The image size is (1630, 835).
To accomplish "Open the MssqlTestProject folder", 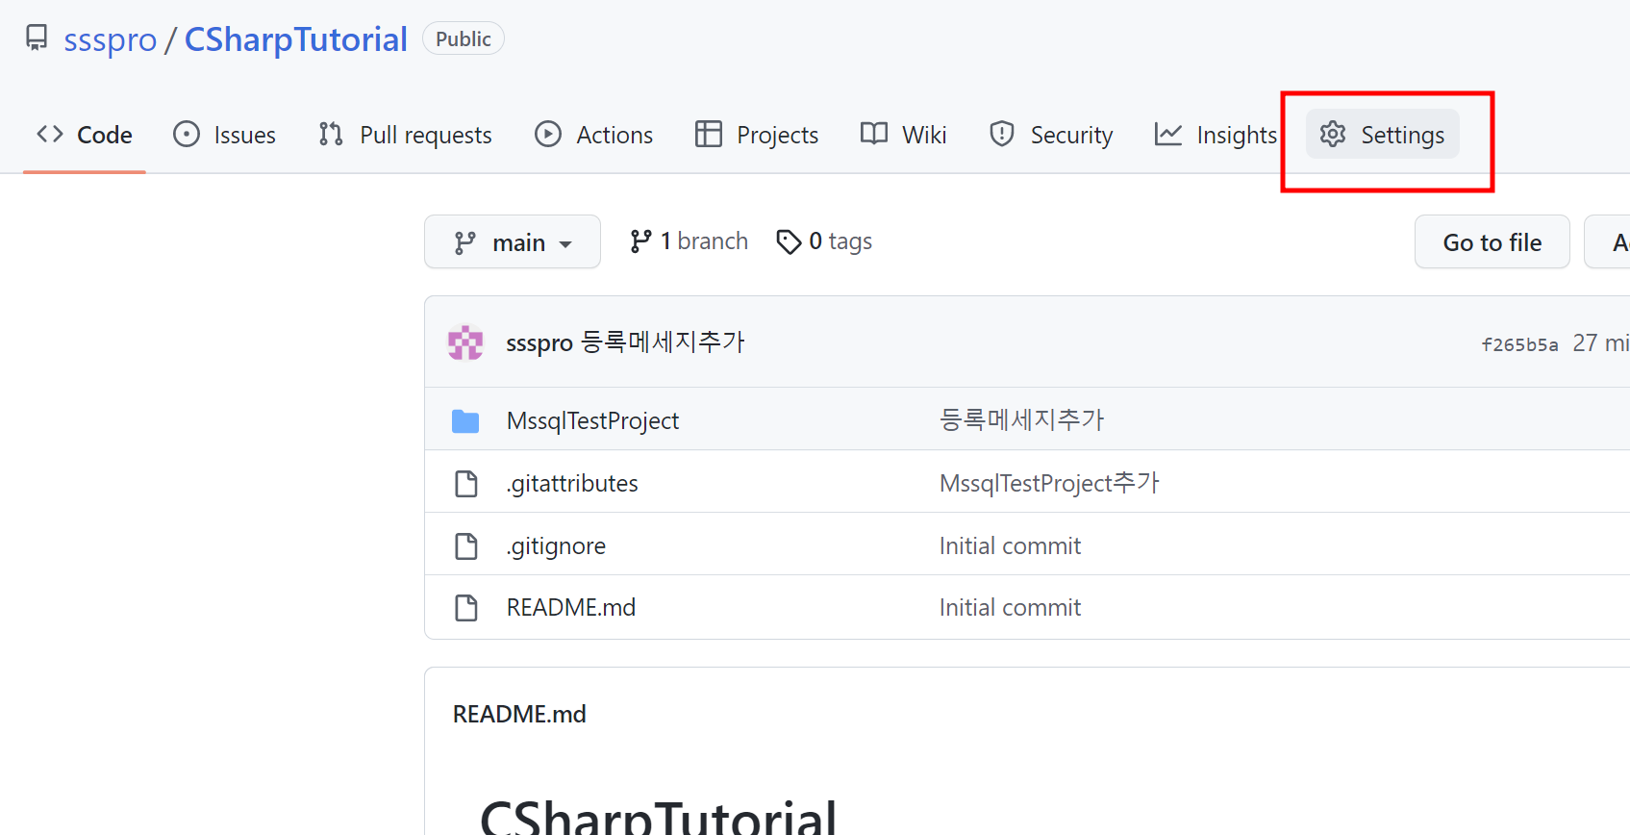I will pyautogui.click(x=592, y=420).
